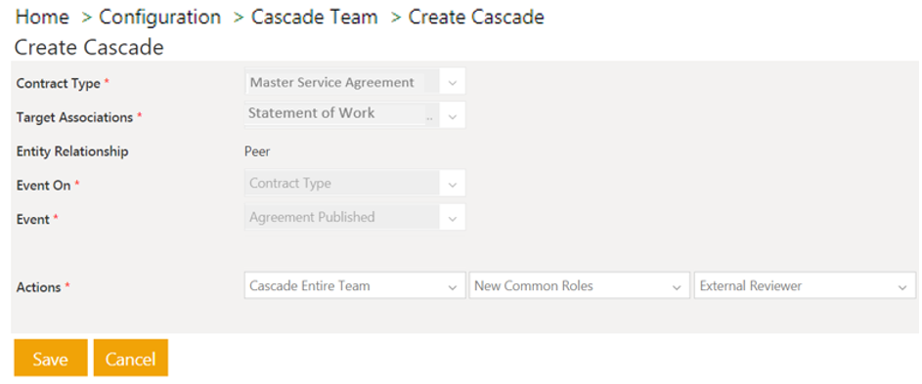Open the New Common Roles dropdown
Image resolution: width=922 pixels, height=384 pixels.
pyautogui.click(x=579, y=285)
